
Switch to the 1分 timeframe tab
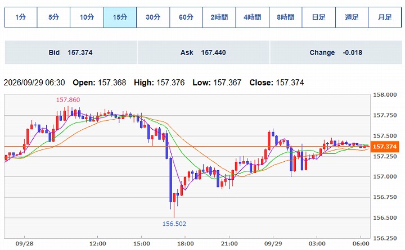point(21,17)
